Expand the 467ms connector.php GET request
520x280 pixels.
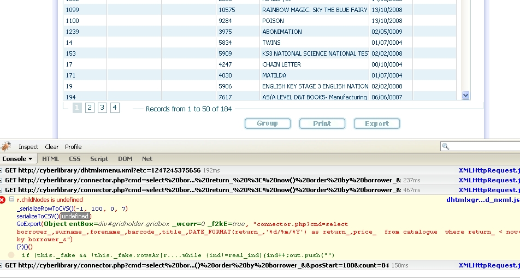pyautogui.click(x=1, y=190)
